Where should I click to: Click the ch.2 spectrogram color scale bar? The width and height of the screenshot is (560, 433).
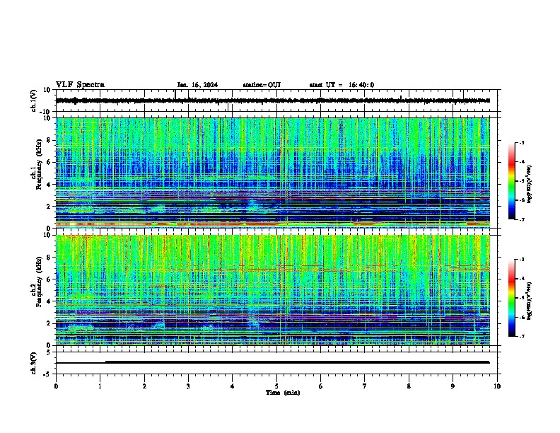click(511, 298)
